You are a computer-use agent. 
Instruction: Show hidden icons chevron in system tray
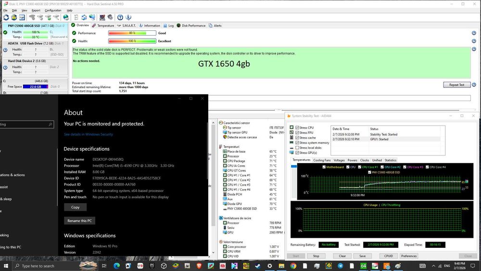pyautogui.click(x=433, y=266)
